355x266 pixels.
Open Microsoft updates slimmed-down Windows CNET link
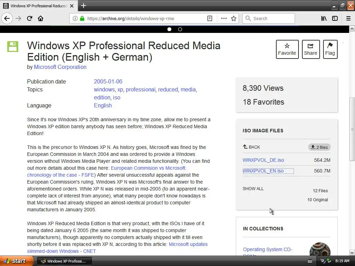coord(188,244)
